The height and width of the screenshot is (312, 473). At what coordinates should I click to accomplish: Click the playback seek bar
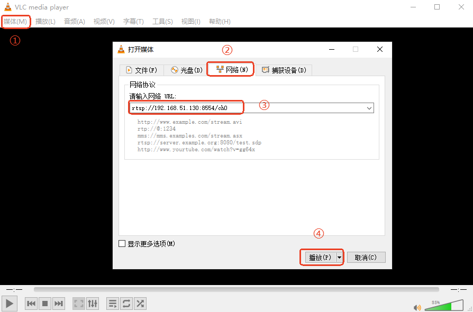[x=236, y=289]
